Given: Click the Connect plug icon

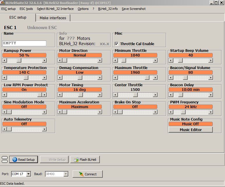Looking at the screenshot, I should [81, 174].
